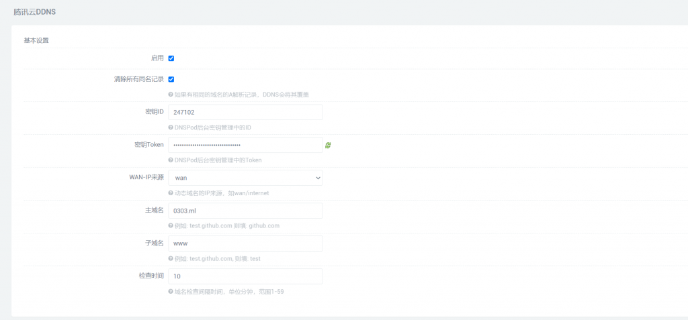Uncheck the 清除所有同名记录 checkbox

click(171, 79)
